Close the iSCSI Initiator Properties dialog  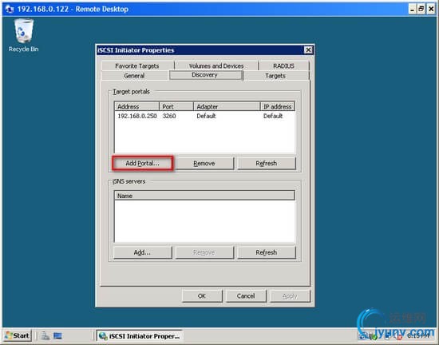[308, 50]
